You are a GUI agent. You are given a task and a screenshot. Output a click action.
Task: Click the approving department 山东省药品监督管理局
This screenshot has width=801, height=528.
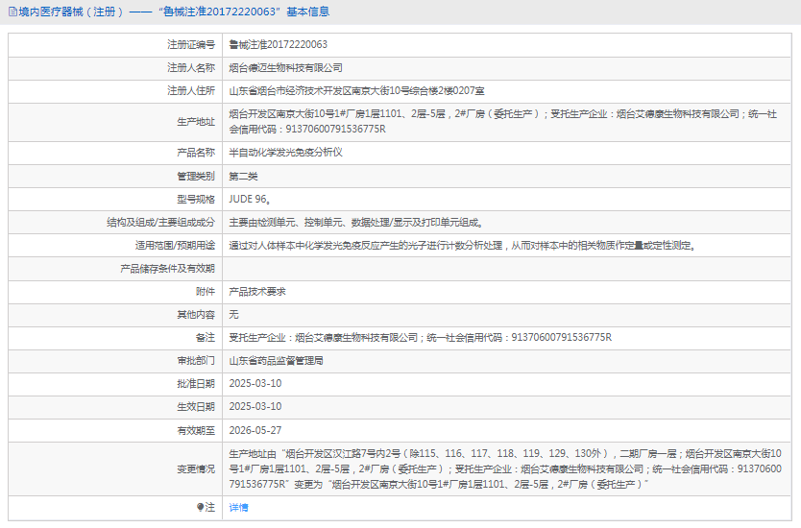(x=276, y=361)
